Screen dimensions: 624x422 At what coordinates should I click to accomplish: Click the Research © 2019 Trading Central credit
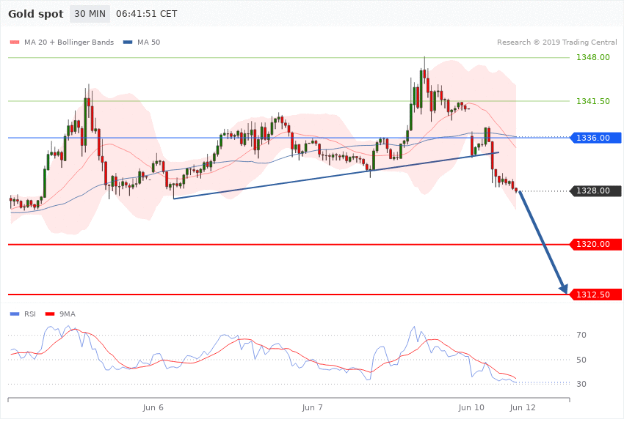pyautogui.click(x=556, y=42)
